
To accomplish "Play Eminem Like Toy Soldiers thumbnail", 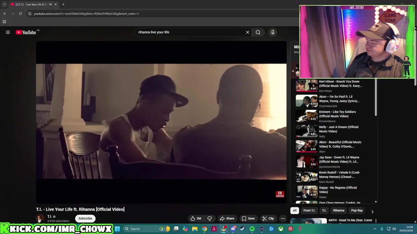I will (306, 116).
